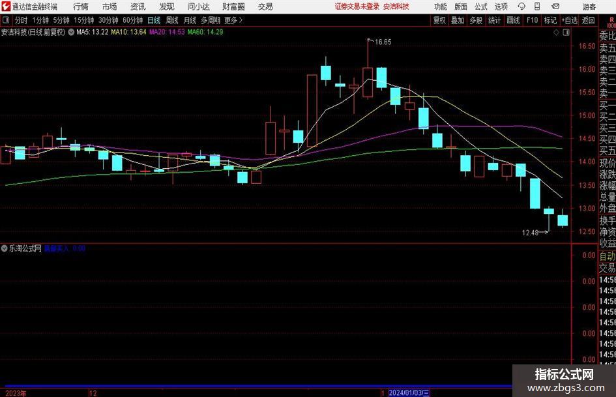616x397 pixels.
Task: Click the Tongdaxin red logo icon
Action: (x=6, y=7)
